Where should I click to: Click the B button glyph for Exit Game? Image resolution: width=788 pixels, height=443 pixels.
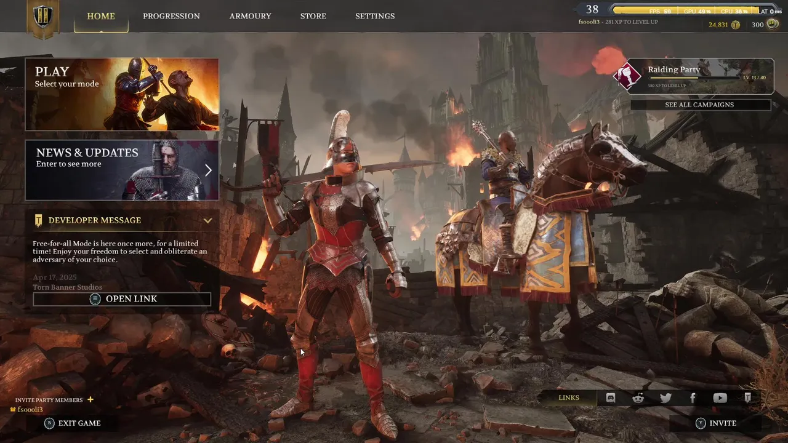pos(49,423)
